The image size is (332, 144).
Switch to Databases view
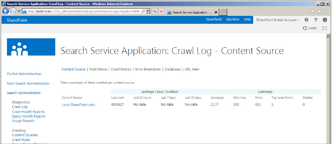[173, 69]
